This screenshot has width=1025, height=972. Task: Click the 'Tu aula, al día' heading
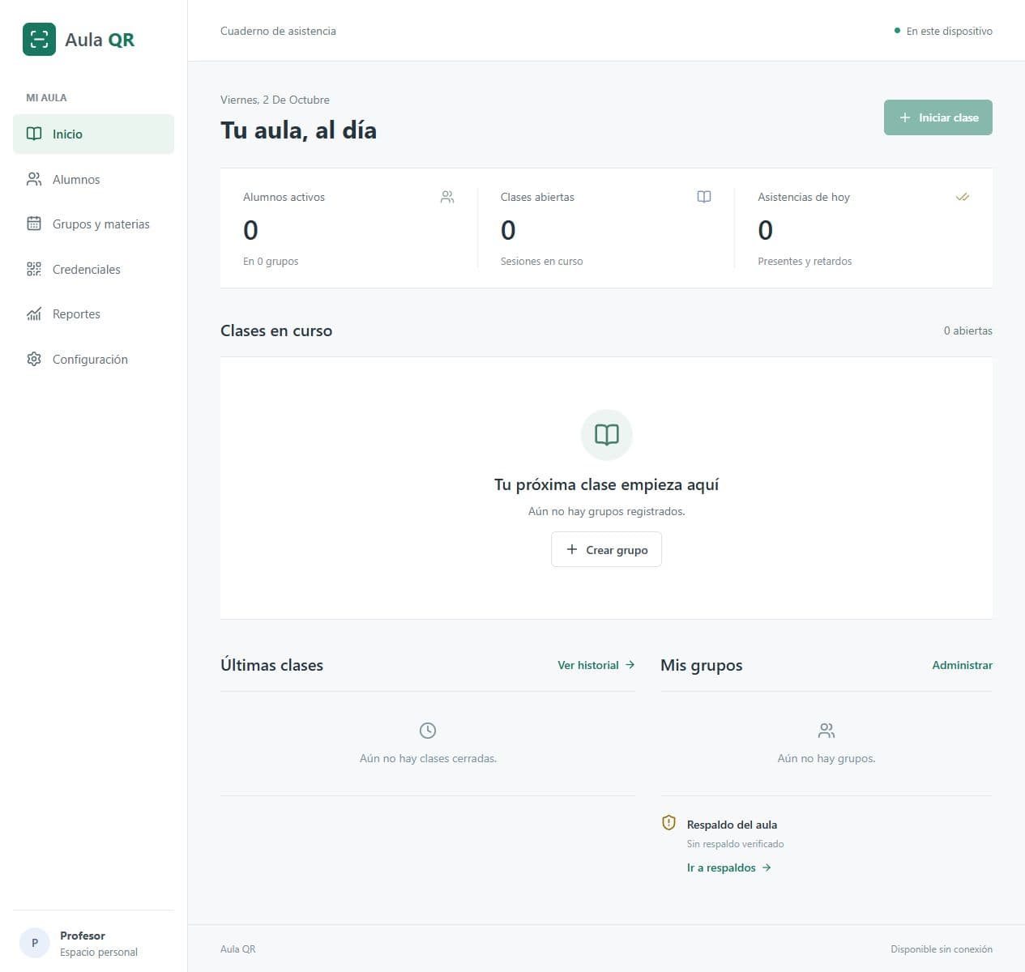click(x=298, y=130)
